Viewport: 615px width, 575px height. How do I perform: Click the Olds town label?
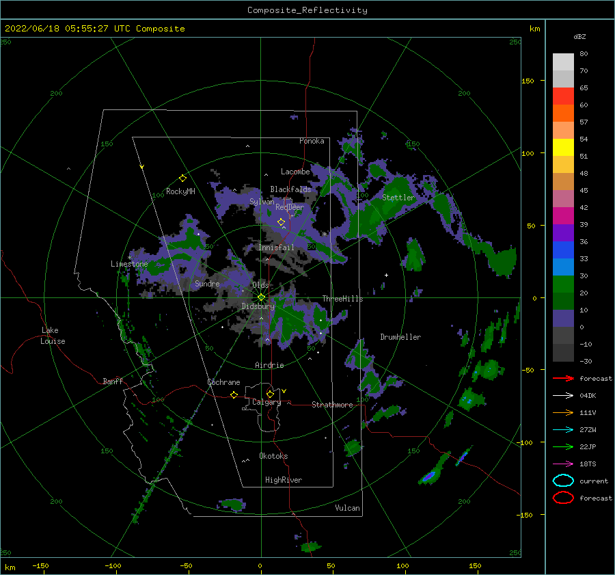point(260,284)
